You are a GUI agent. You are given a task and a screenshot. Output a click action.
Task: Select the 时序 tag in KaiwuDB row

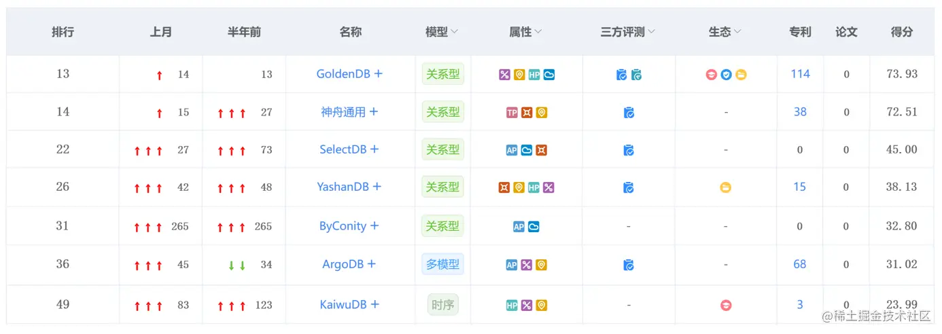pyautogui.click(x=442, y=305)
